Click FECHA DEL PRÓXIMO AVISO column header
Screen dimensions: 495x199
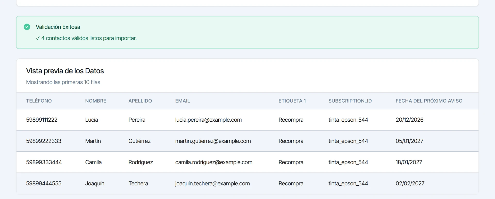pos(429,101)
